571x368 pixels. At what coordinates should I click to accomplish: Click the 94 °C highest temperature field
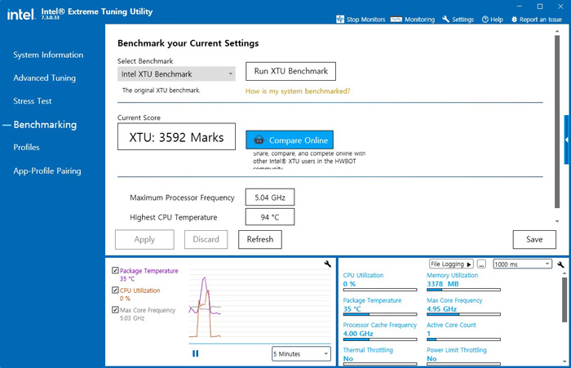coord(270,217)
